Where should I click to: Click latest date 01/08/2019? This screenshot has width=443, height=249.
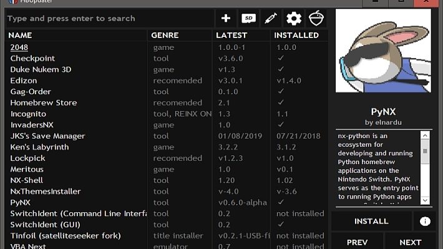pos(240,136)
